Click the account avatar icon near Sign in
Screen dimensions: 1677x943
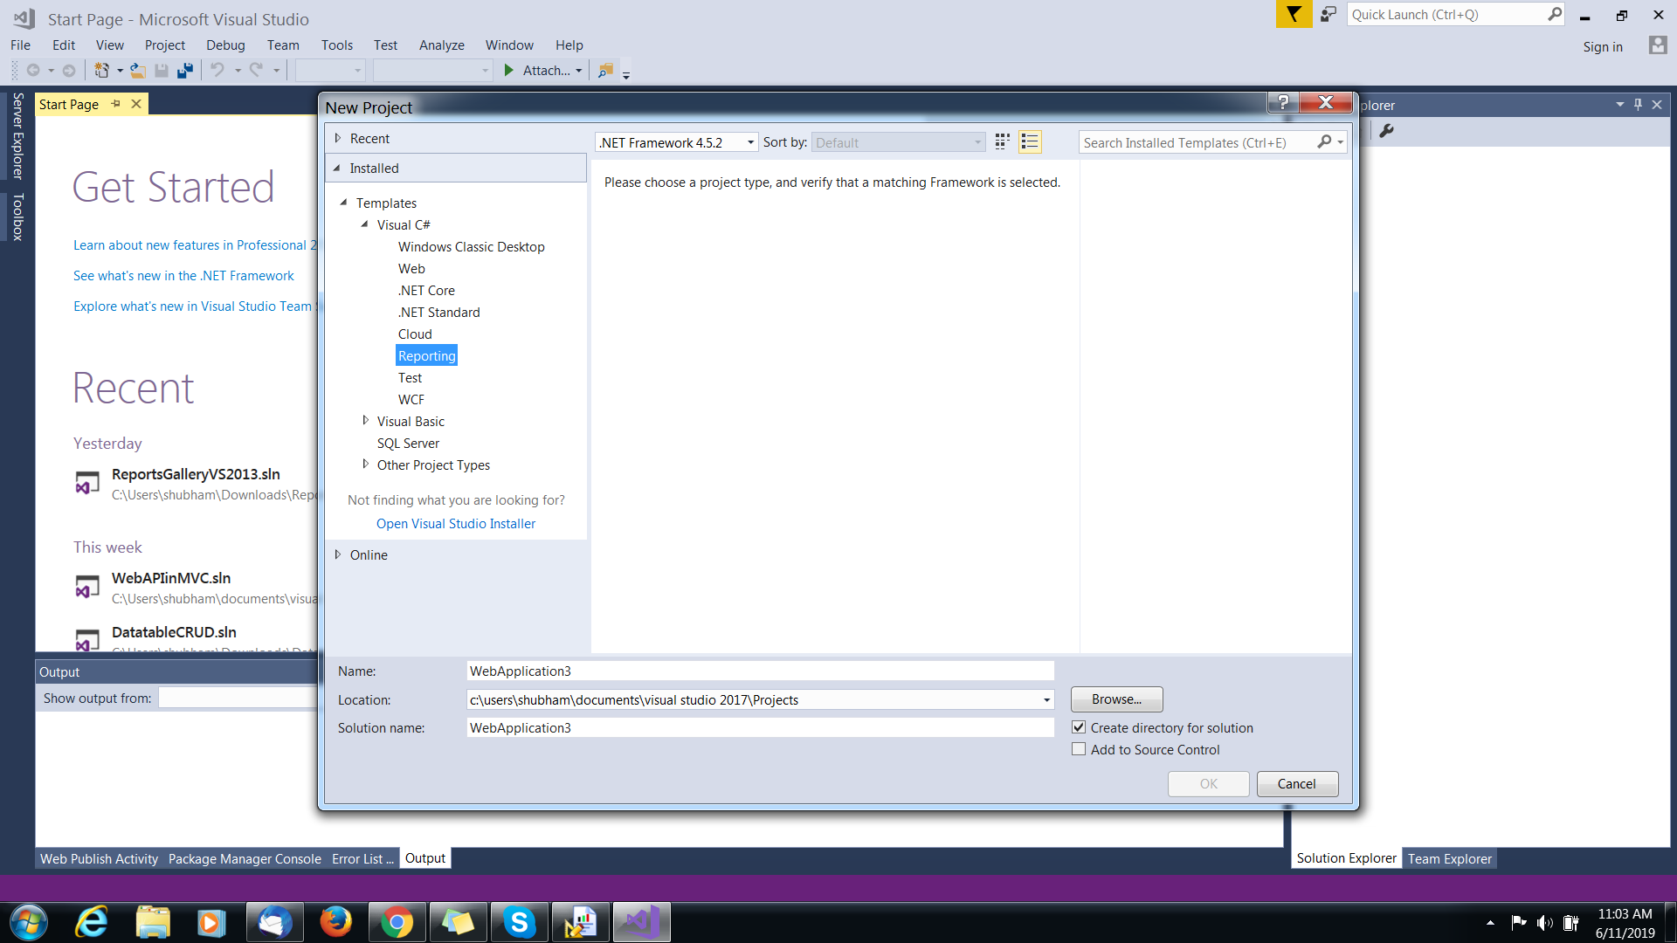click(x=1657, y=45)
